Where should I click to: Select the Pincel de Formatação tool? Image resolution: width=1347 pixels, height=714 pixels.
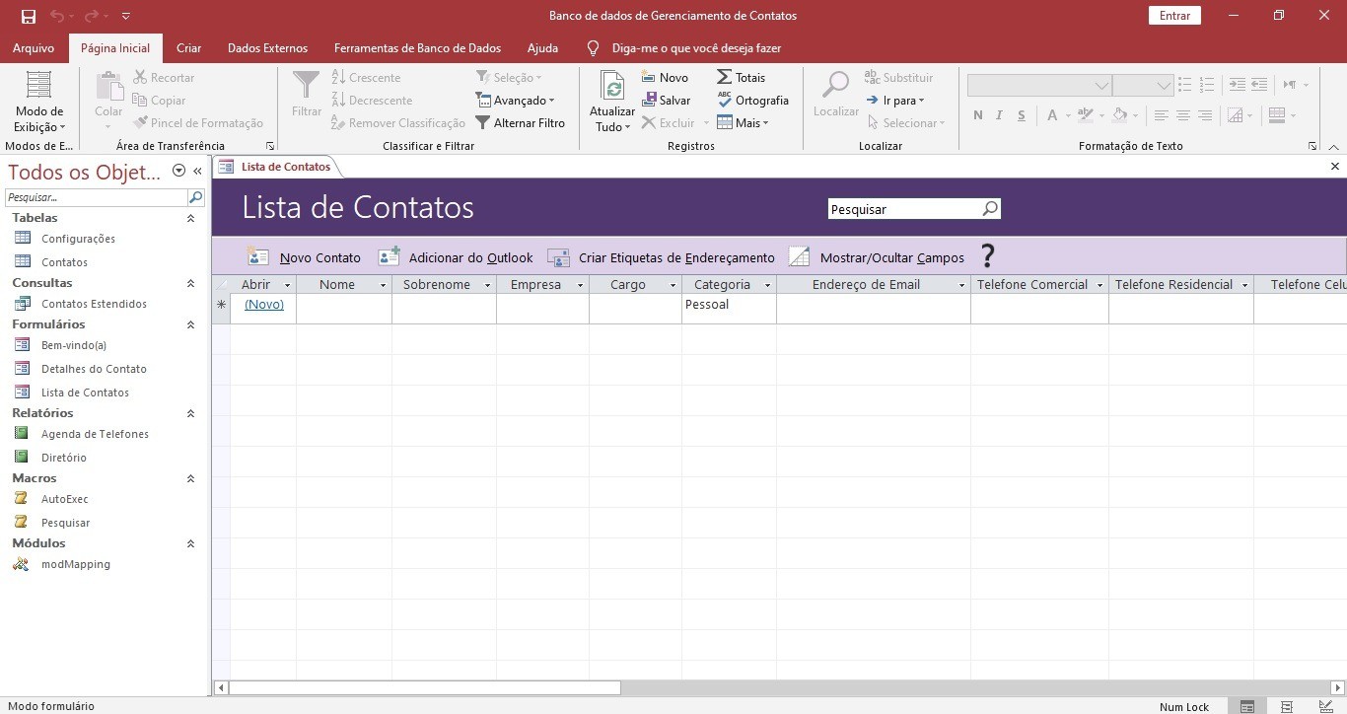click(198, 122)
